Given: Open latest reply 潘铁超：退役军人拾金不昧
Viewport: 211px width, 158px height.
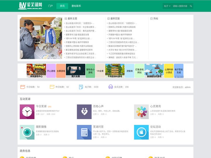Looking at the screenshot, I should click(x=123, y=57).
